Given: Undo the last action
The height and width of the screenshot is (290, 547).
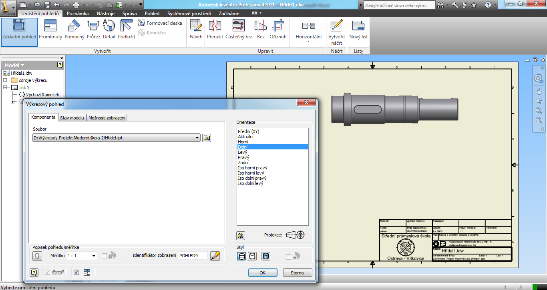Looking at the screenshot, I should click(56, 5).
